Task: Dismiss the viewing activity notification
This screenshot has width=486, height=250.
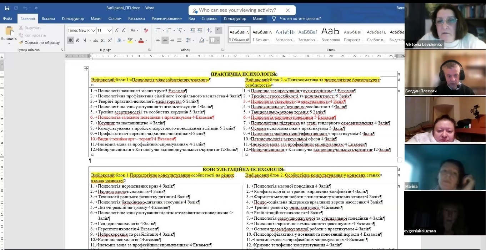Action: pyautogui.click(x=288, y=10)
